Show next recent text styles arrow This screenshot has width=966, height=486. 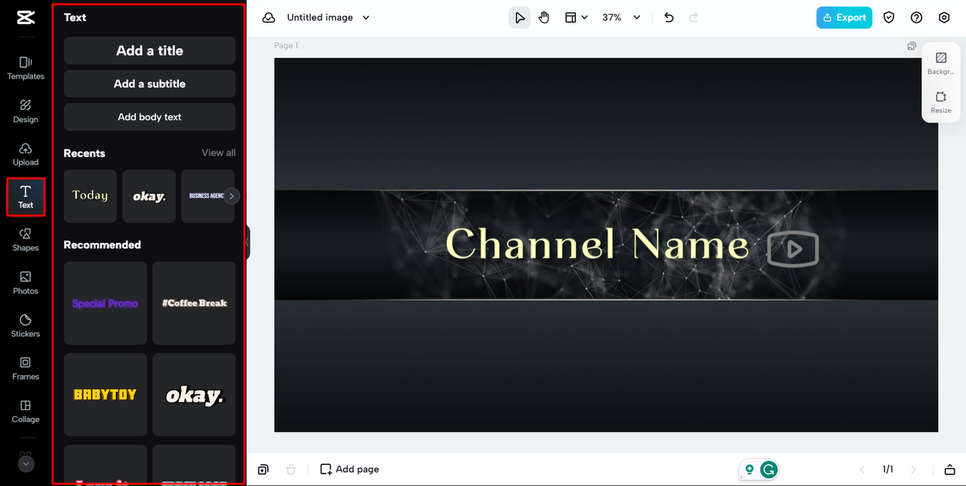click(232, 196)
